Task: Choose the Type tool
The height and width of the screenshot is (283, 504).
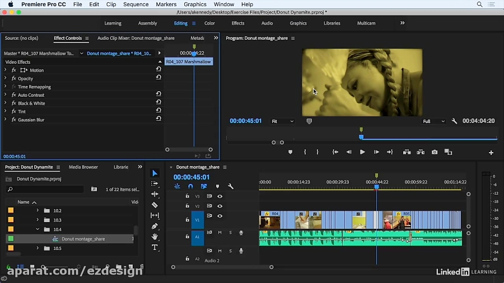Action: pyautogui.click(x=155, y=247)
